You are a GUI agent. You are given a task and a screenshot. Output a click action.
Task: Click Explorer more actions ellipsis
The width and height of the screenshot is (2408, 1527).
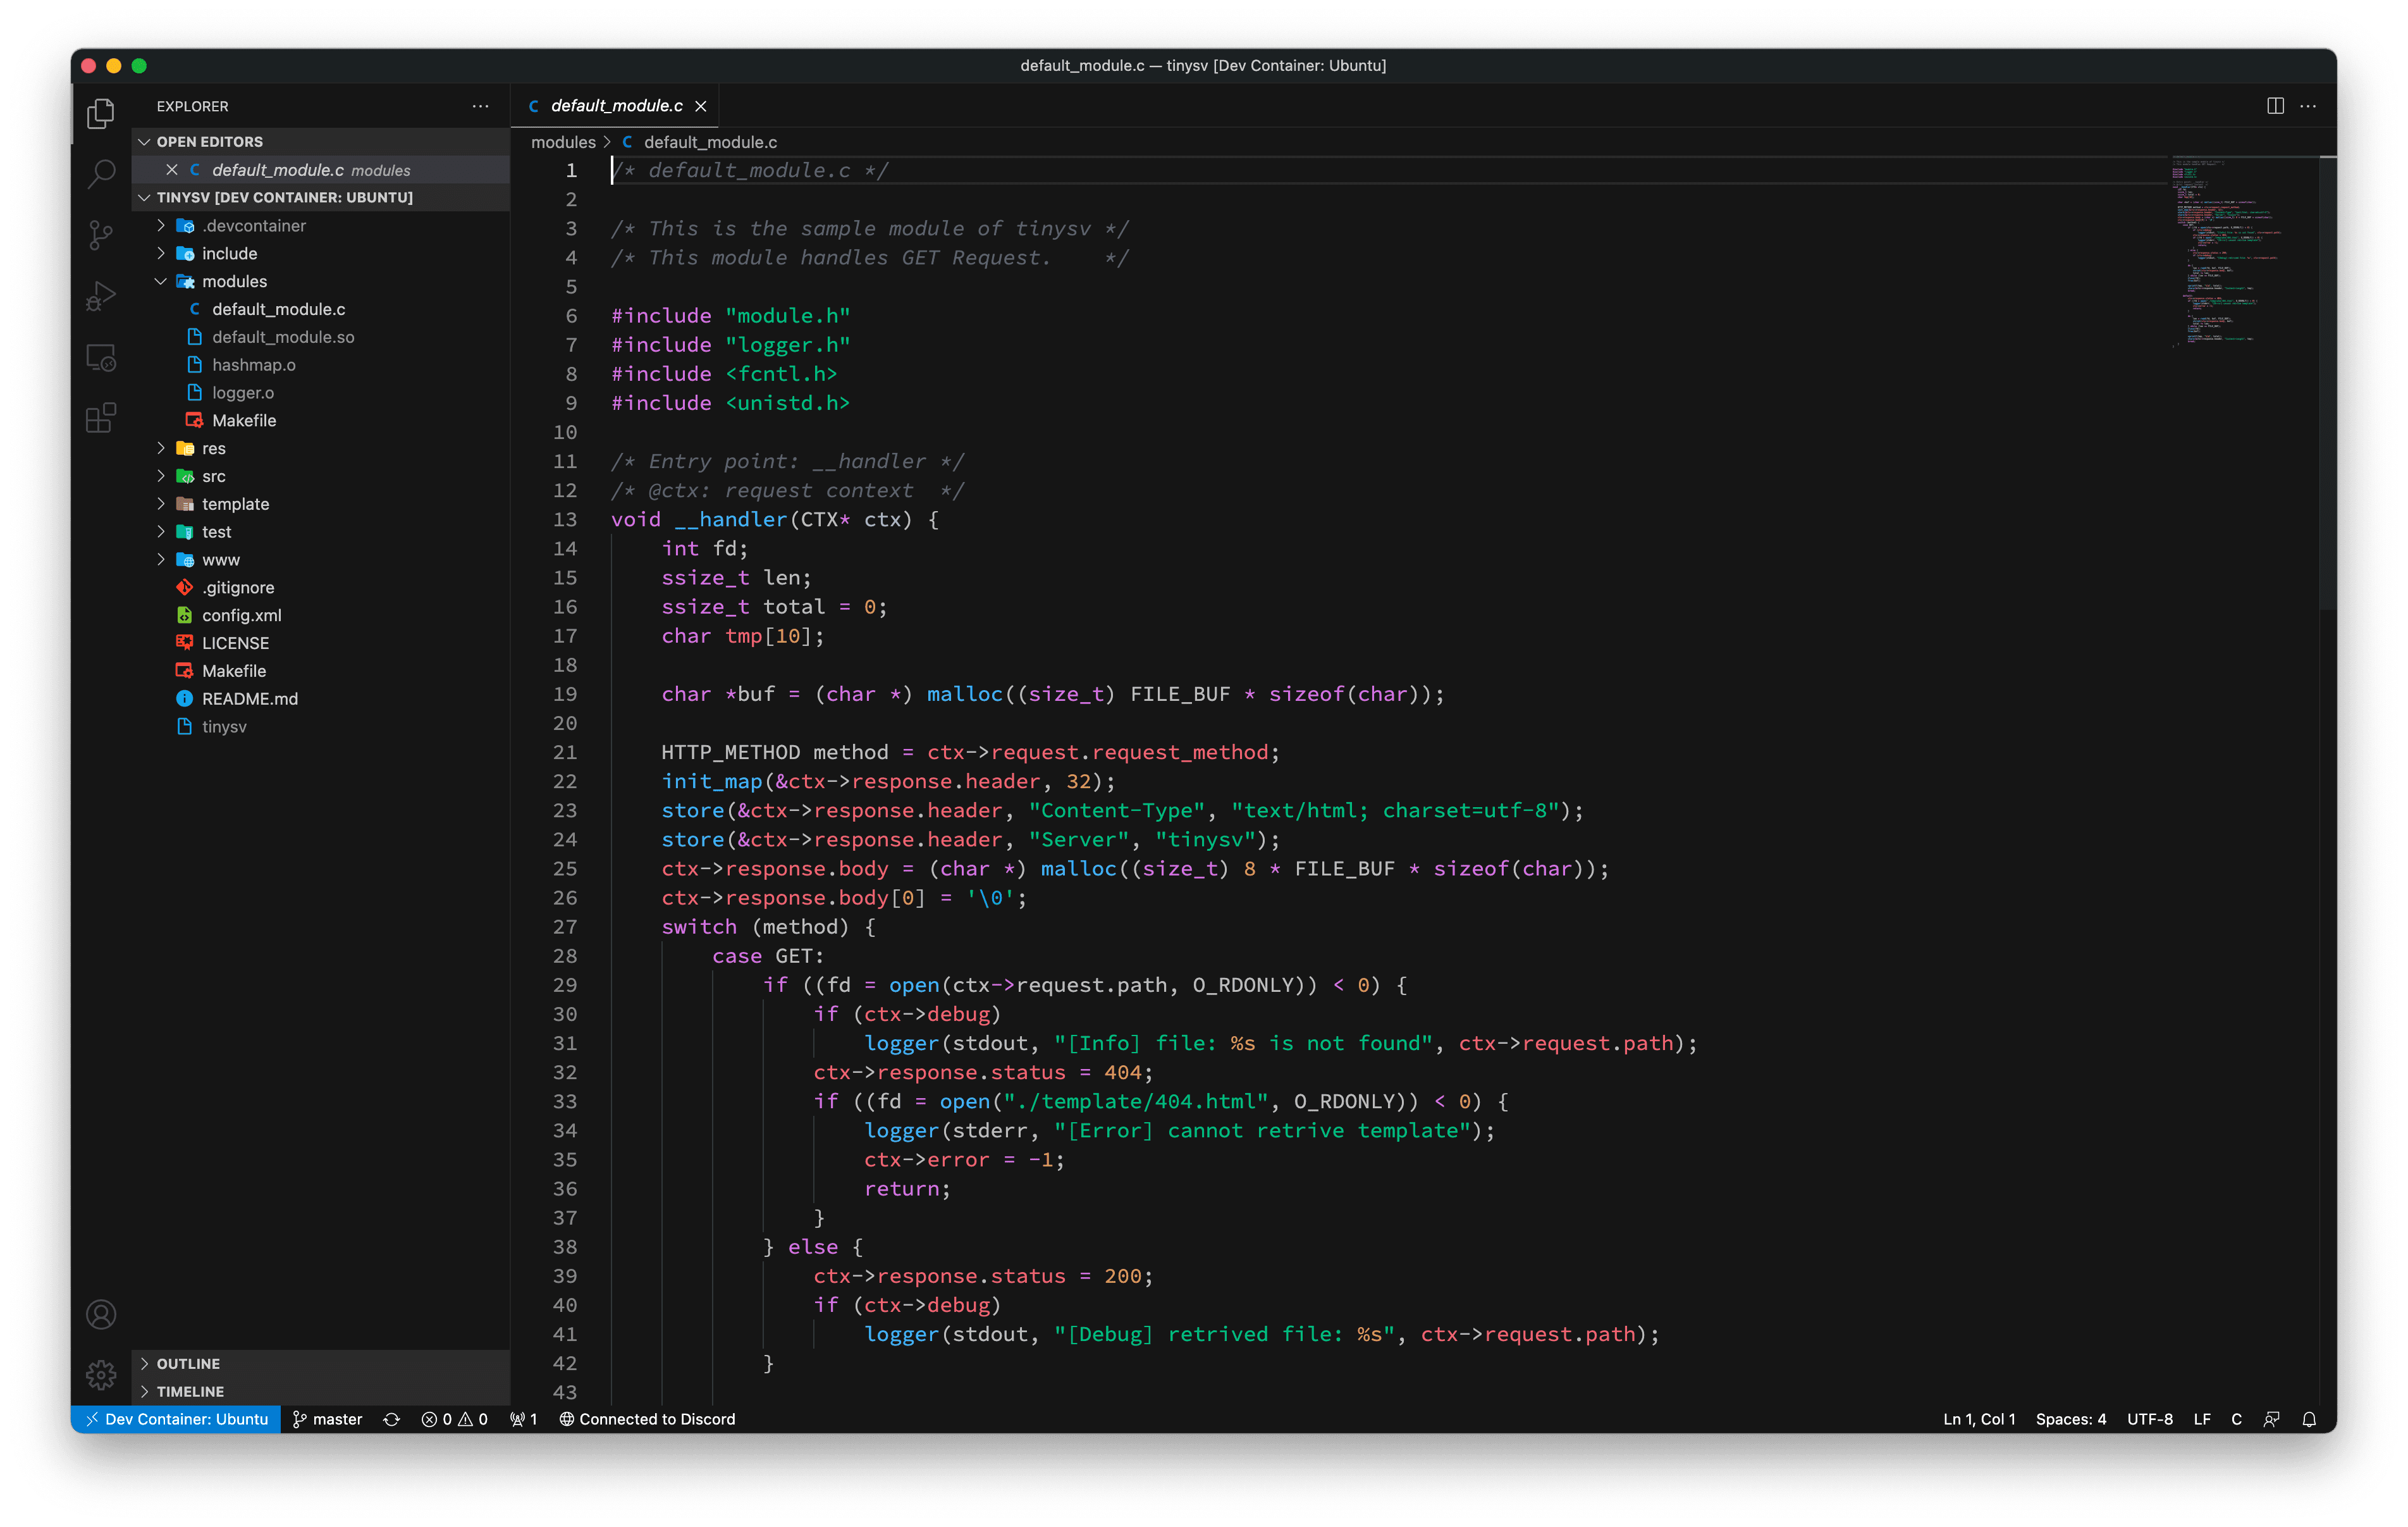click(481, 106)
